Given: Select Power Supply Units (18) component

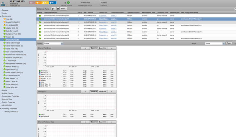Looking at the screenshot, I should pos(14,72).
